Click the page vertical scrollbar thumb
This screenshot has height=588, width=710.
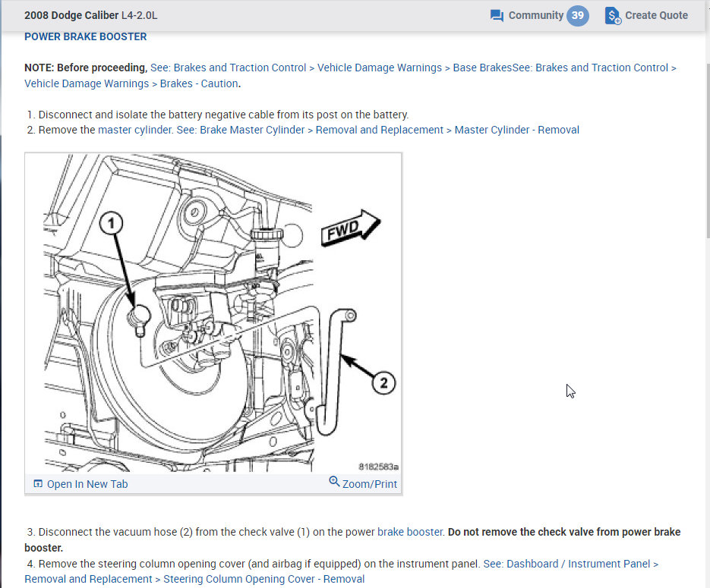coord(707,149)
